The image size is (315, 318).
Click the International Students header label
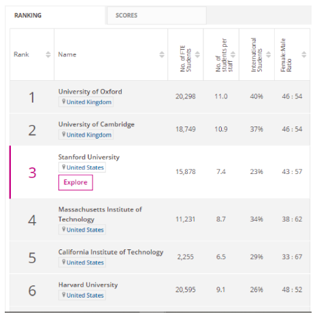256,55
